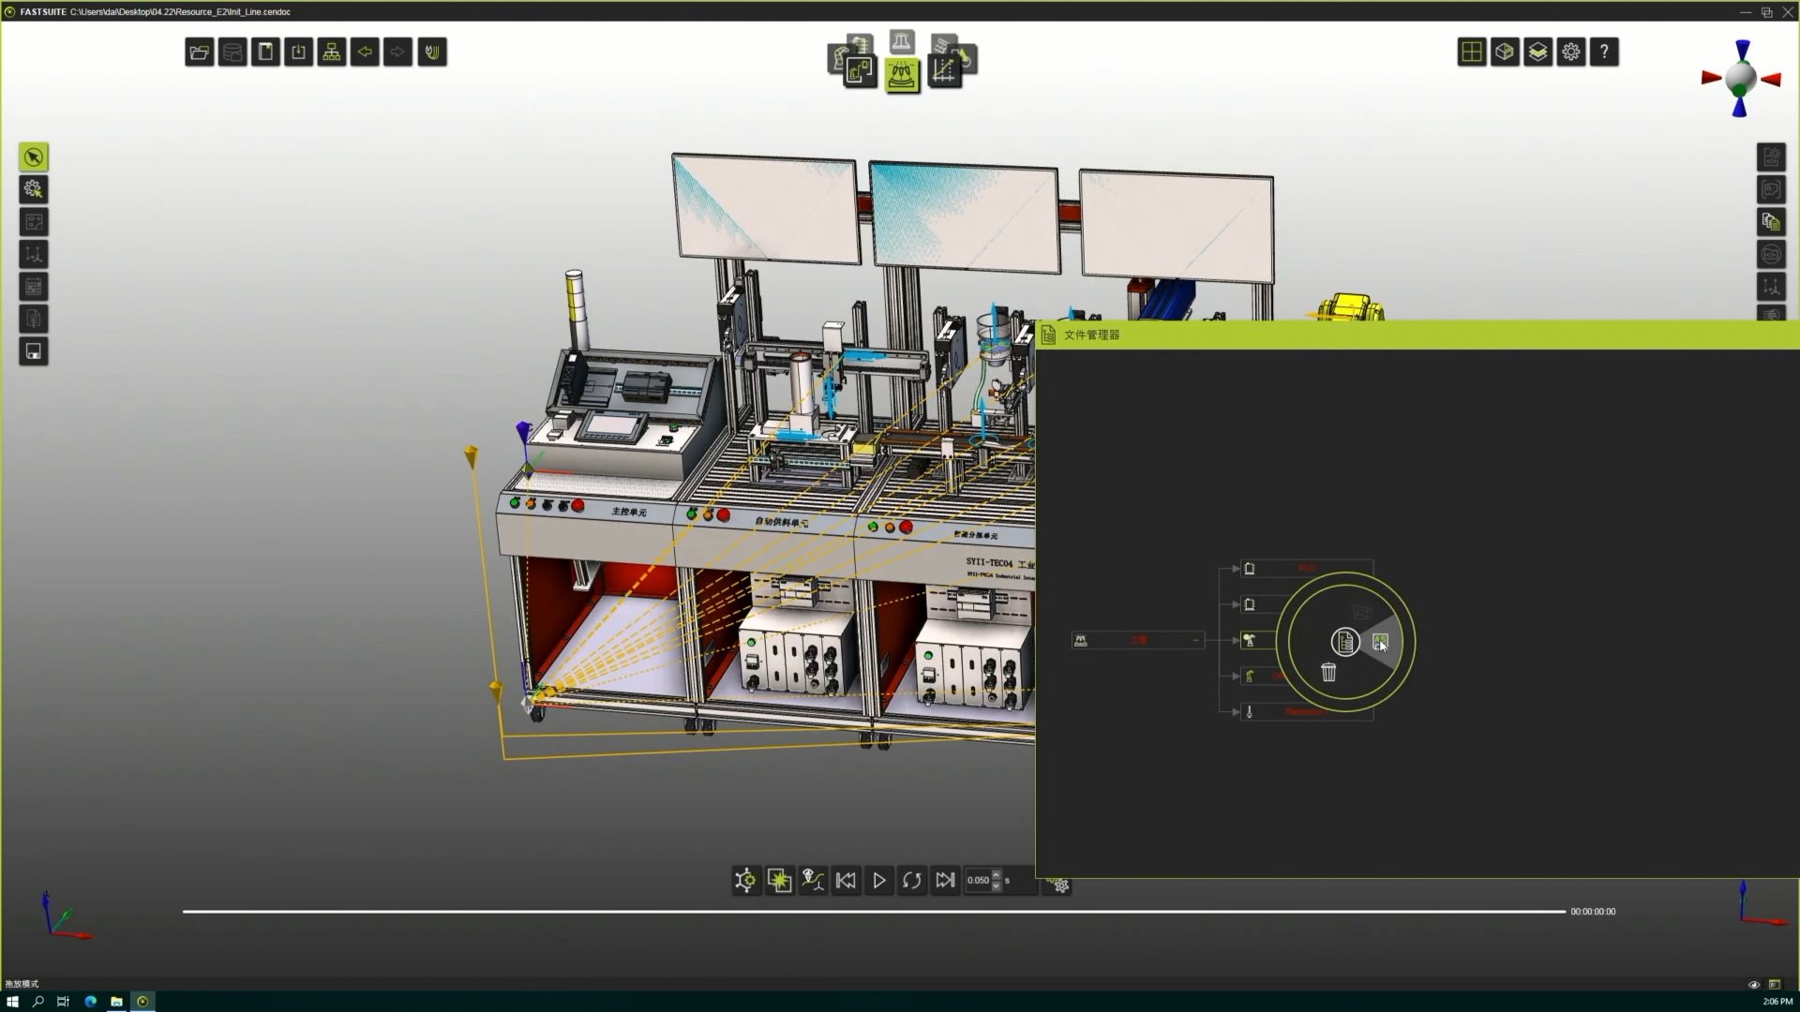The height and width of the screenshot is (1012, 1800).
Task: Click the simulation timeline bar
Action: [x=872, y=911]
